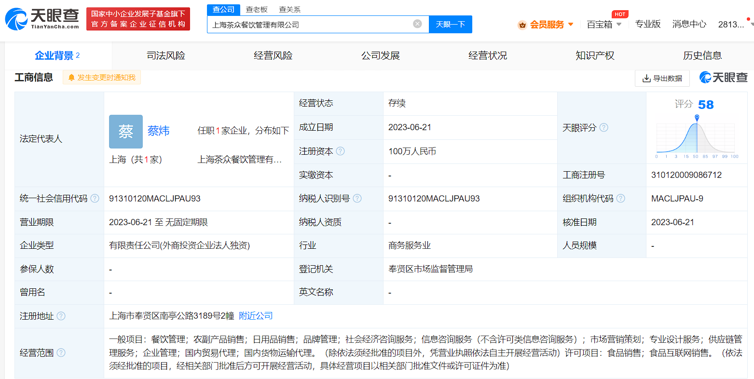The width and height of the screenshot is (754, 379).
Task: Click 有限责任公司(外商投资企业法人独资) type value
Action: click(179, 245)
